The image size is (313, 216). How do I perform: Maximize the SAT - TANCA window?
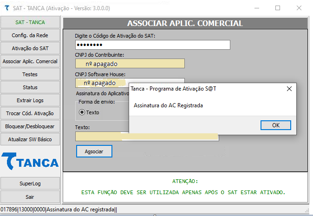(278, 8)
